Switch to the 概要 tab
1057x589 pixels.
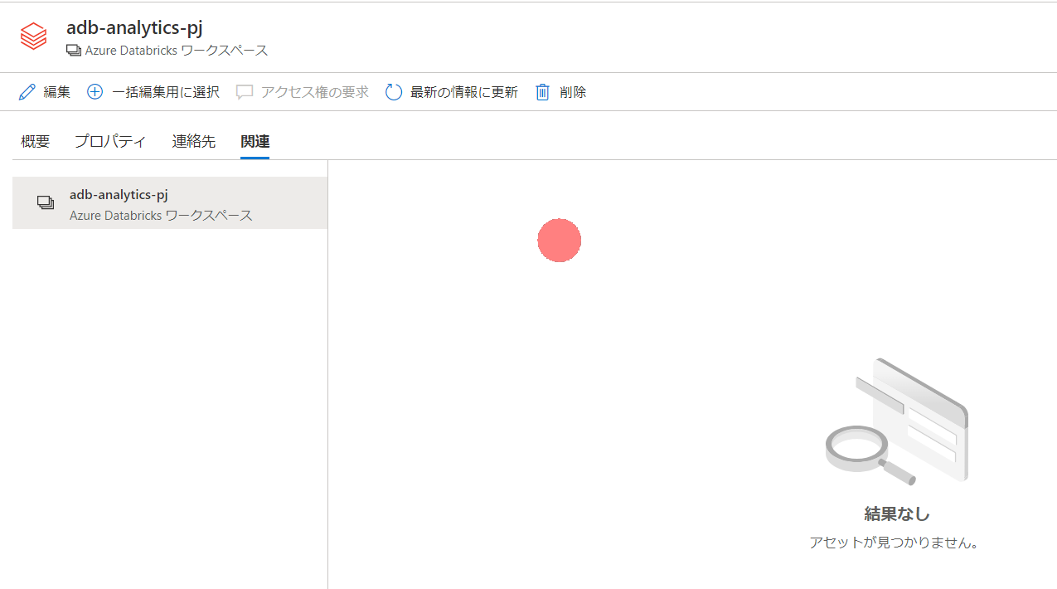[x=35, y=141]
